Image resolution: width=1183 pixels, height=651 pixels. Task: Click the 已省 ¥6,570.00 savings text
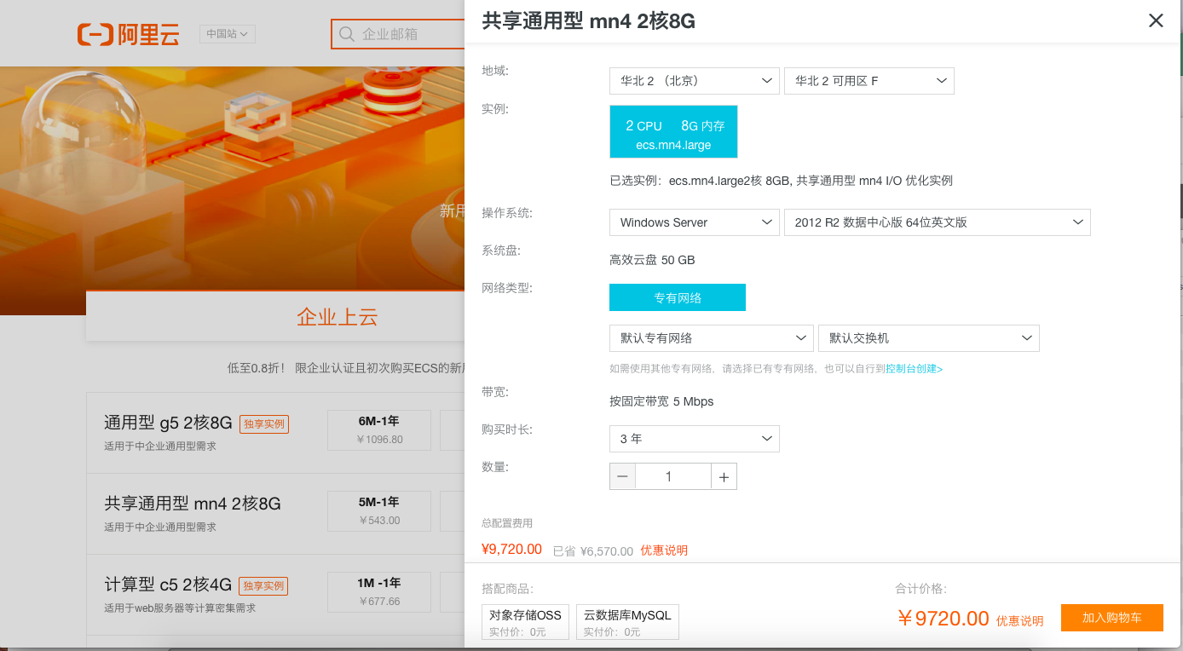click(593, 551)
